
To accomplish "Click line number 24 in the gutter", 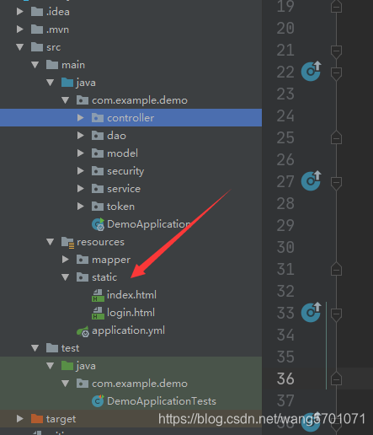I will [285, 115].
